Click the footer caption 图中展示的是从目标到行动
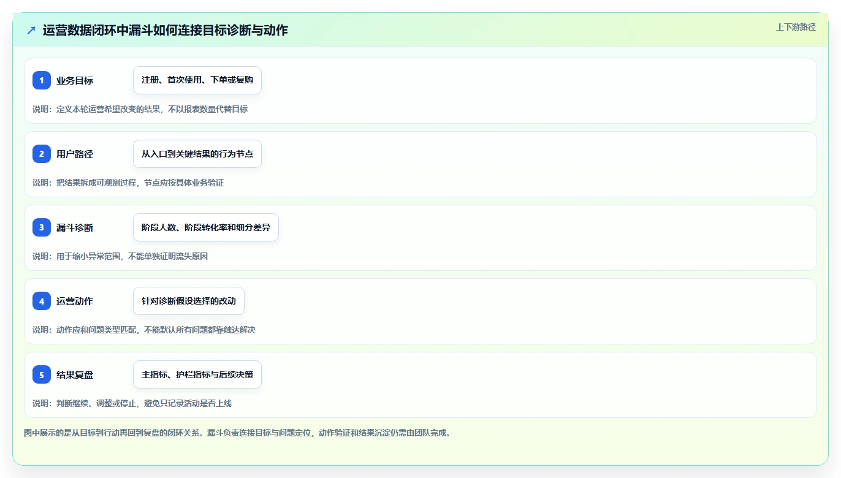This screenshot has width=841, height=478. (x=238, y=433)
